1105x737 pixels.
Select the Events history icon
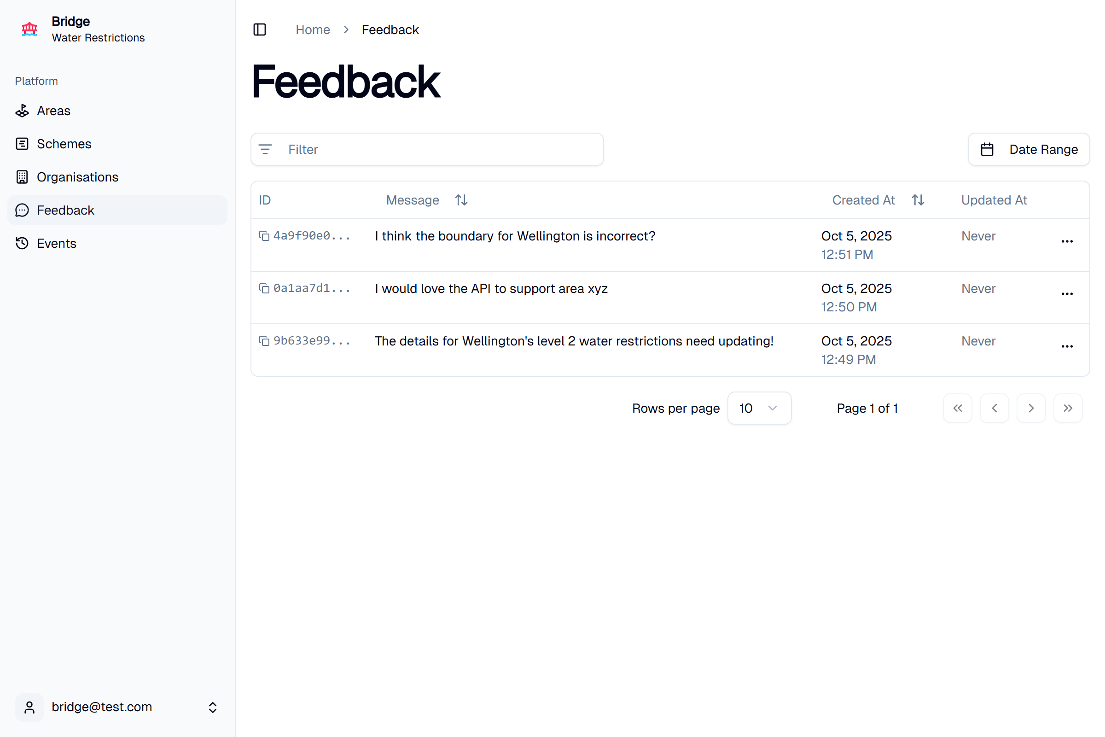tap(22, 243)
